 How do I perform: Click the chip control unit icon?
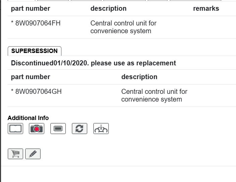pyautogui.click(x=58, y=129)
